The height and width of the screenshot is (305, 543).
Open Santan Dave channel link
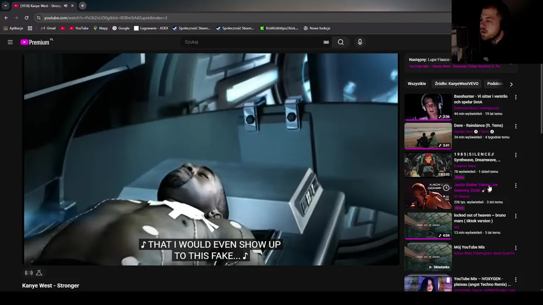(463, 132)
